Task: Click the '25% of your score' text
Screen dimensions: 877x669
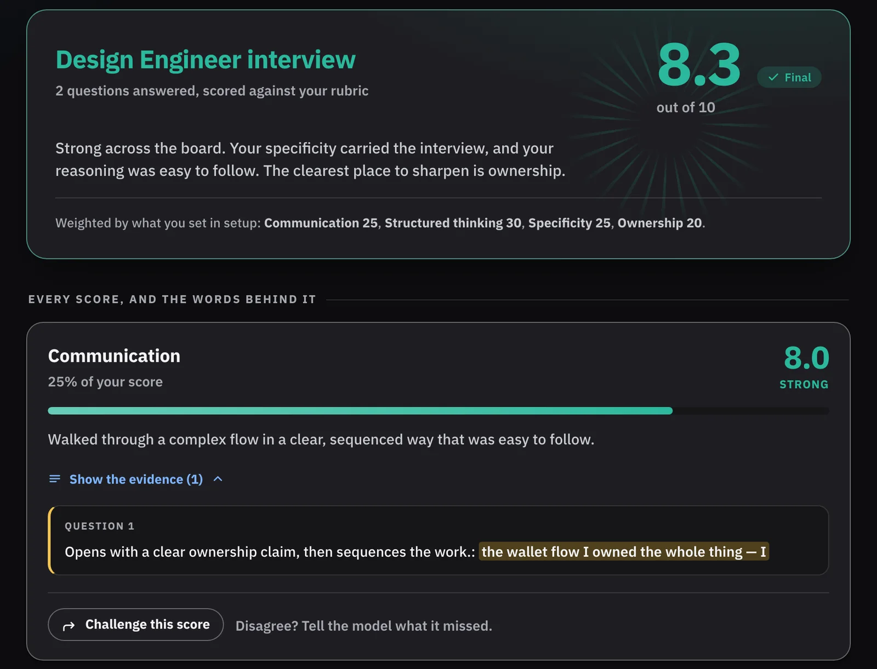Action: click(x=105, y=382)
